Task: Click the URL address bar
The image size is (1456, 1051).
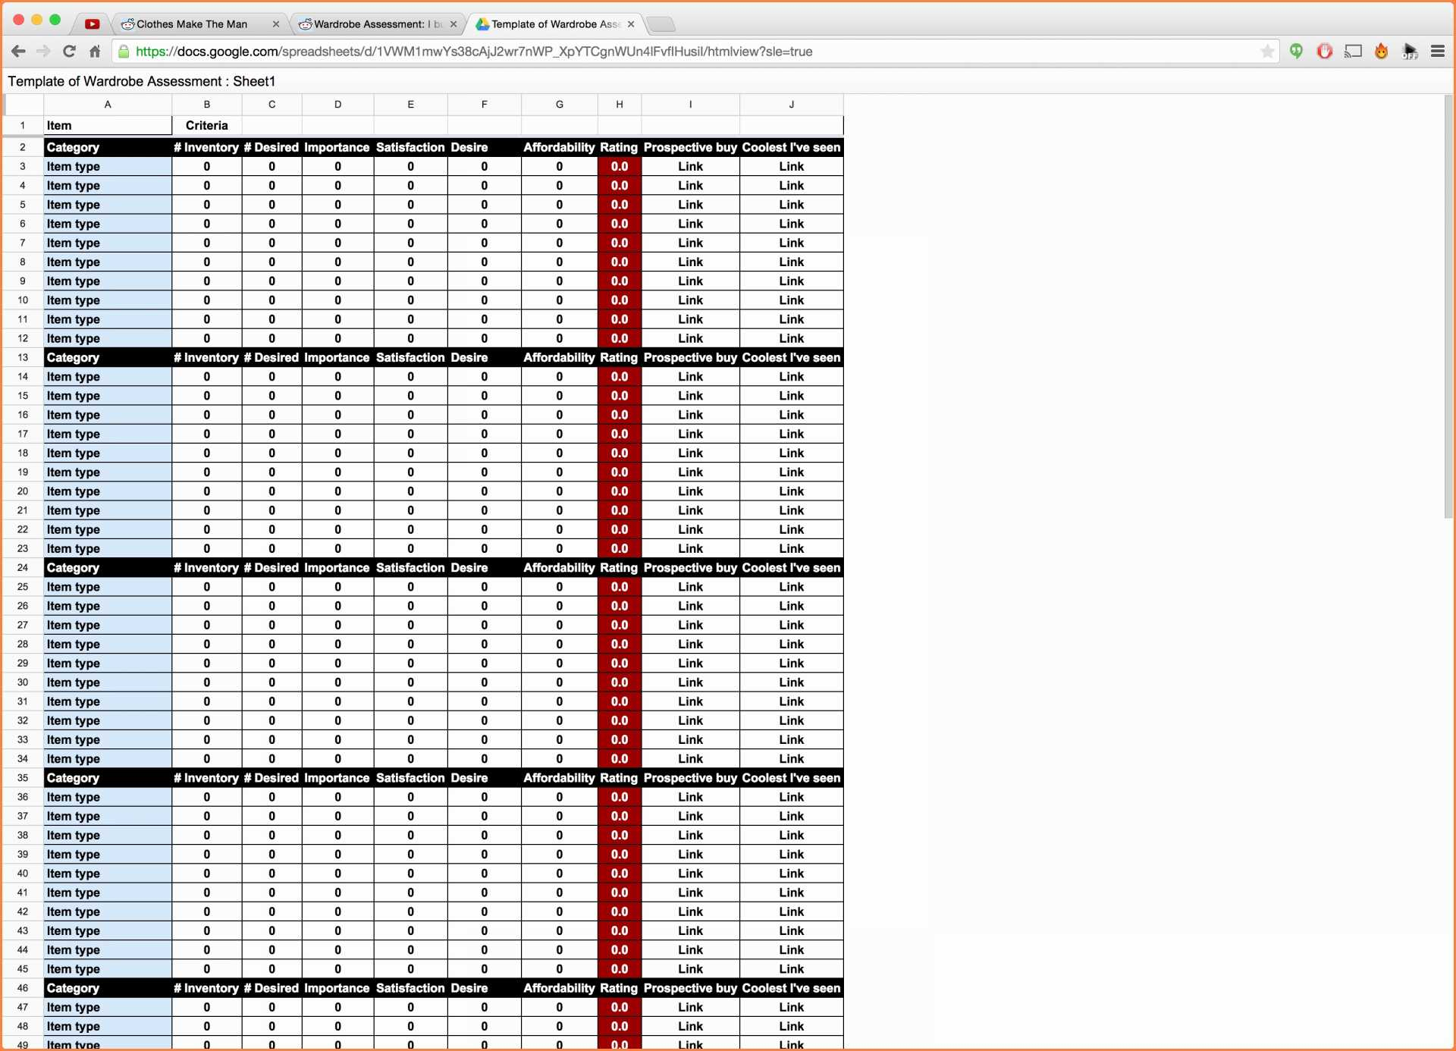Action: pos(682,52)
